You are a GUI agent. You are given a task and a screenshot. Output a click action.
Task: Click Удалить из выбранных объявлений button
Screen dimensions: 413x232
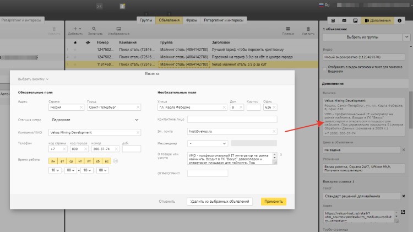point(220,202)
